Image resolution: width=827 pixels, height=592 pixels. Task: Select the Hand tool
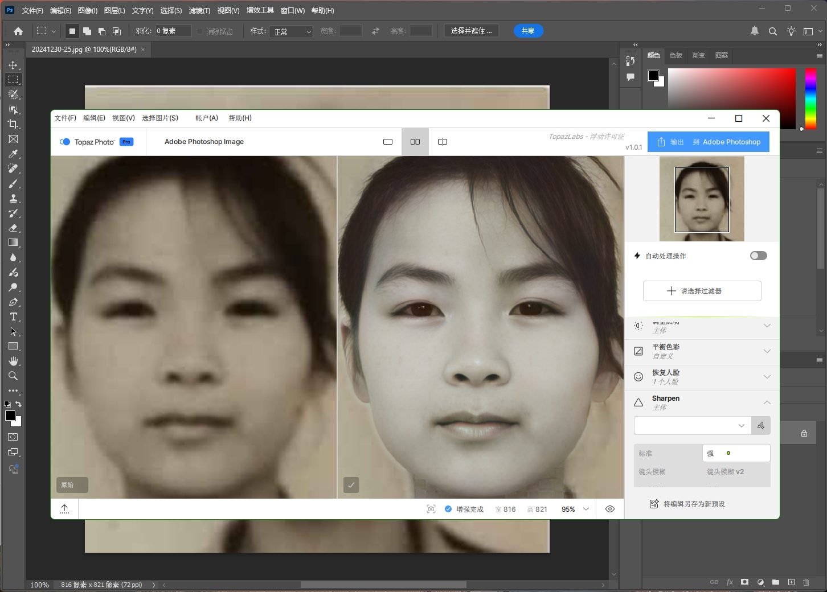(13, 361)
